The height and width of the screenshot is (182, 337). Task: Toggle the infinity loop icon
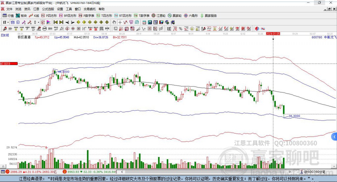[x=263, y=28]
